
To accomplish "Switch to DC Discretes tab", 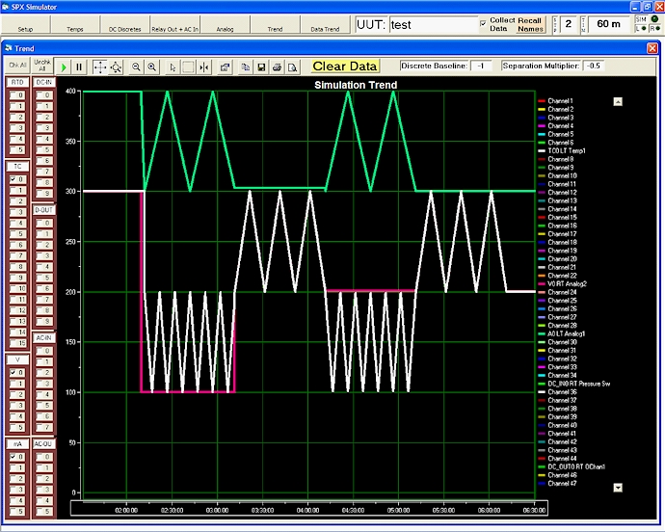I will 124,25.
